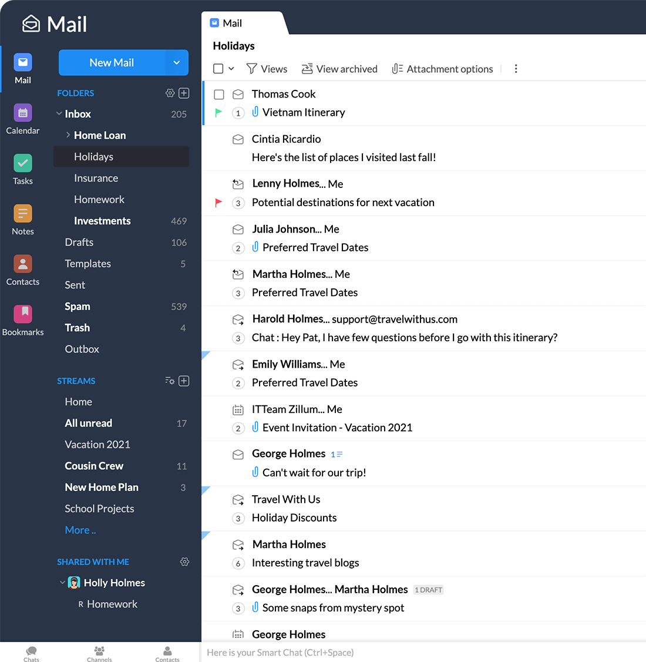The height and width of the screenshot is (662, 646).
Task: Click the more options three-dot icon
Action: click(x=516, y=69)
